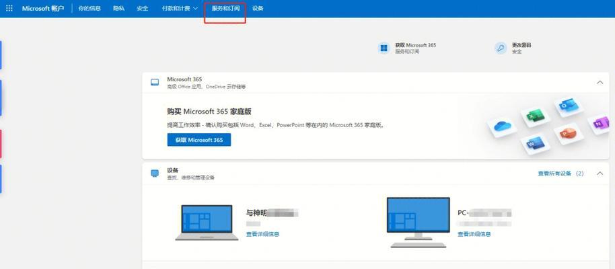Click the Microsoft 365 card laptop icon

[155, 82]
